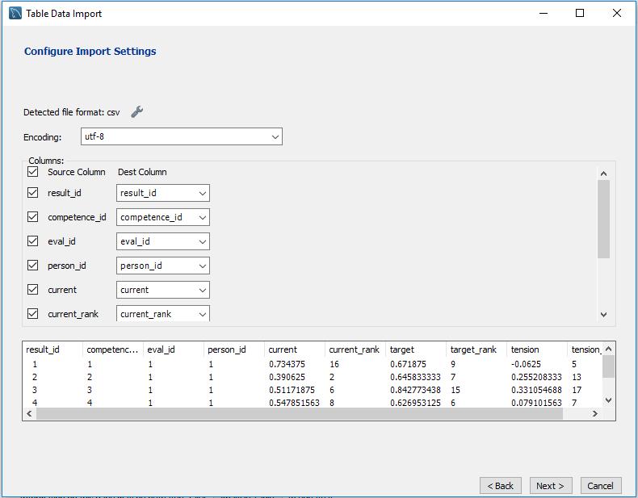
Task: Click the 0.671875 target value cell
Action: pyautogui.click(x=408, y=364)
